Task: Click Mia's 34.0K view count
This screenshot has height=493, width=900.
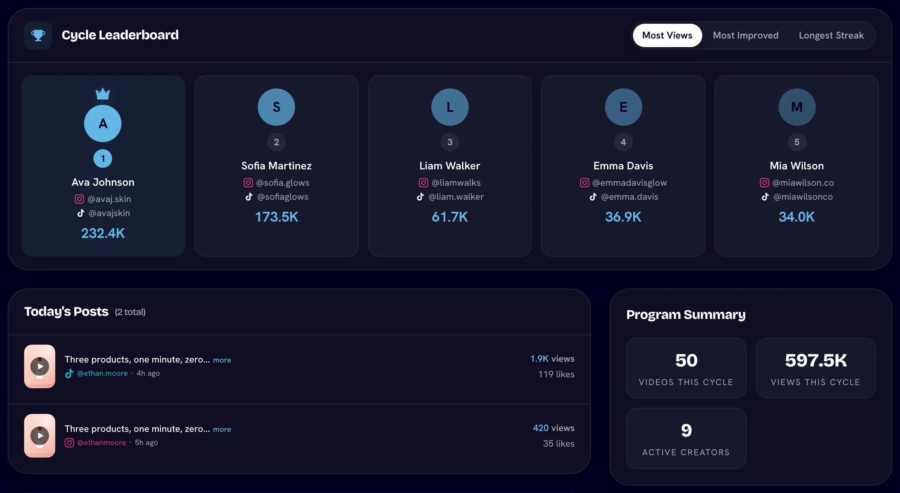Action: tap(797, 217)
